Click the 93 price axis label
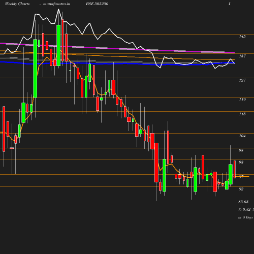Viewport: 254px width, 254px height. 241,162
